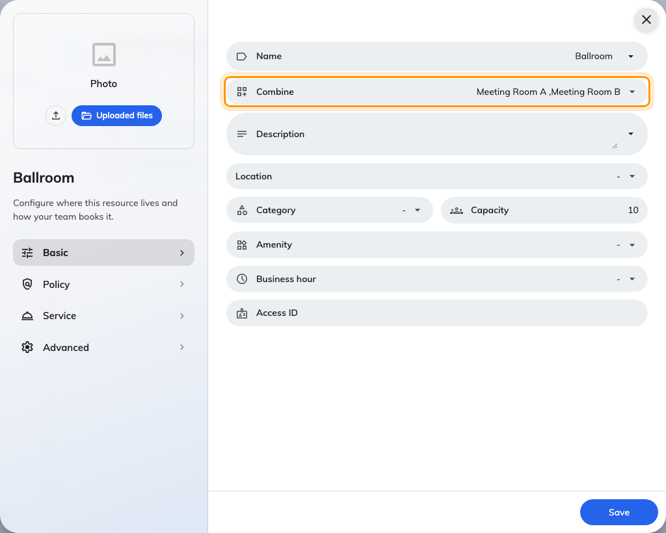The width and height of the screenshot is (666, 533).
Task: Expand the Combine dropdown arrow
Action: point(632,92)
